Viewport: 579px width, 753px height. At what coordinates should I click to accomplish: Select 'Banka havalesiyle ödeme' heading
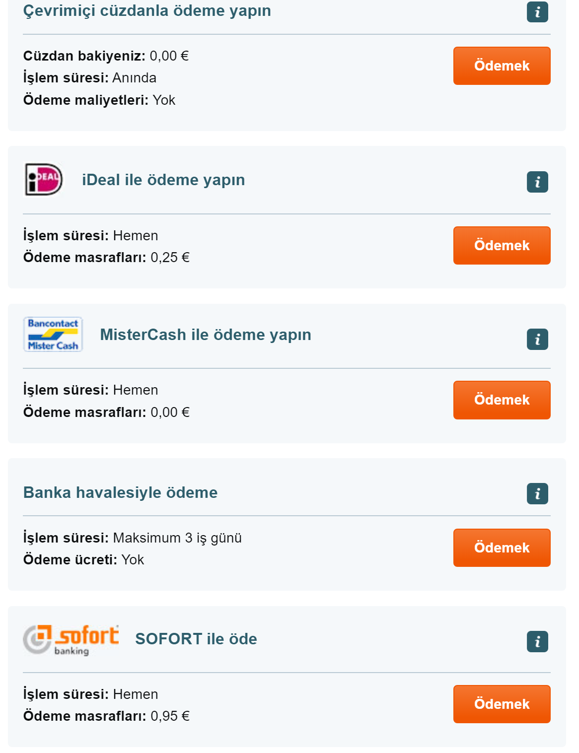tap(120, 492)
